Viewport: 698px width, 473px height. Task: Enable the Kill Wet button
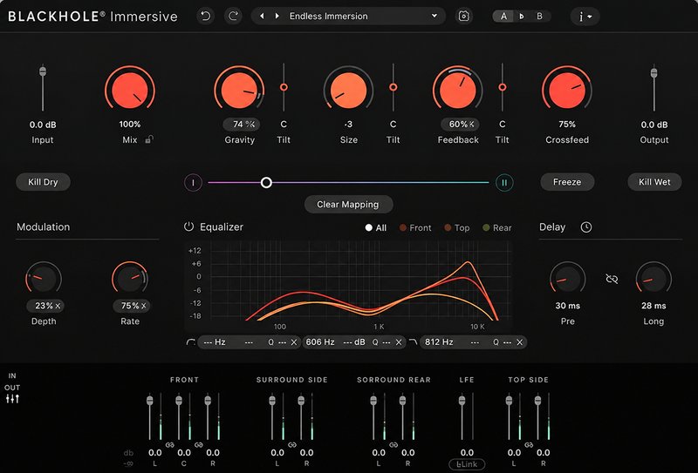pos(654,182)
